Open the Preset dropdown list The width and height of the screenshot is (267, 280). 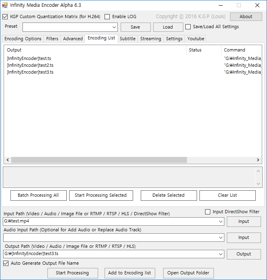tap(114, 27)
